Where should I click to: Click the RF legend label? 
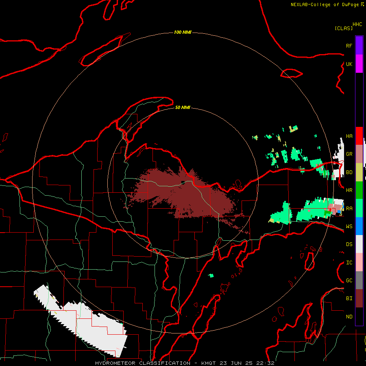click(x=349, y=46)
